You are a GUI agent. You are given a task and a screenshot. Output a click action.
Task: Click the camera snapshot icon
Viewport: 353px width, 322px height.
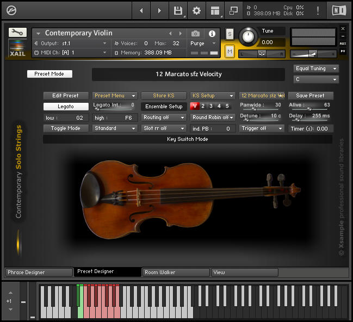click(x=195, y=34)
